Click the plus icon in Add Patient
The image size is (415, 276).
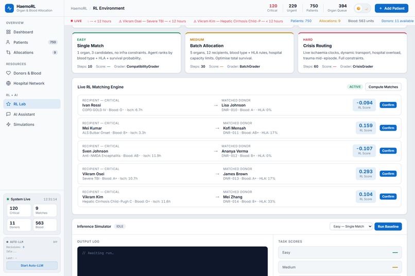click(381, 8)
